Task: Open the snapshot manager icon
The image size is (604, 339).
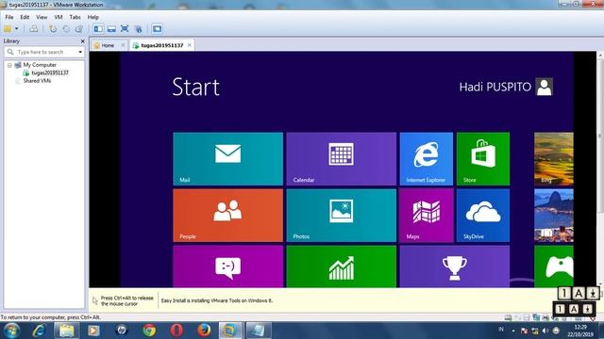Action: (x=79, y=29)
